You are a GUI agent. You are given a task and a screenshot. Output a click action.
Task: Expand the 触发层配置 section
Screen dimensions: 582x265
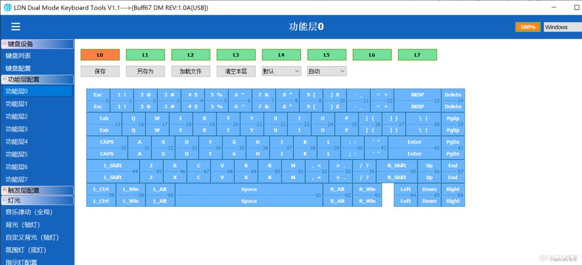click(x=4, y=190)
